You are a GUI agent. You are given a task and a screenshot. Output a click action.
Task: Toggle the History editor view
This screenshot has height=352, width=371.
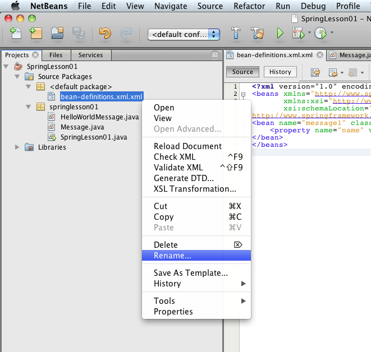tap(280, 72)
